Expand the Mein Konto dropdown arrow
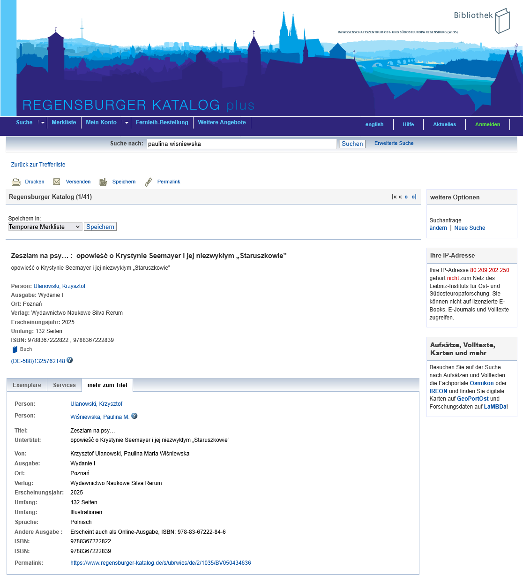Viewport: 523px width, 577px height. pyautogui.click(x=127, y=123)
